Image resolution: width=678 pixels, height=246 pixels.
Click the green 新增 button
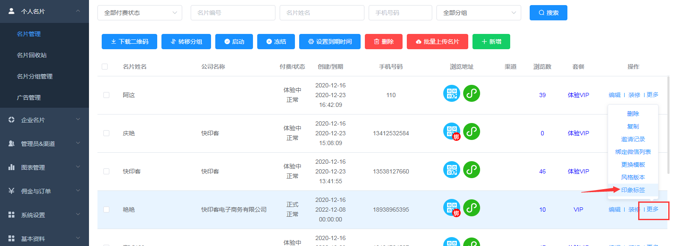[491, 42]
